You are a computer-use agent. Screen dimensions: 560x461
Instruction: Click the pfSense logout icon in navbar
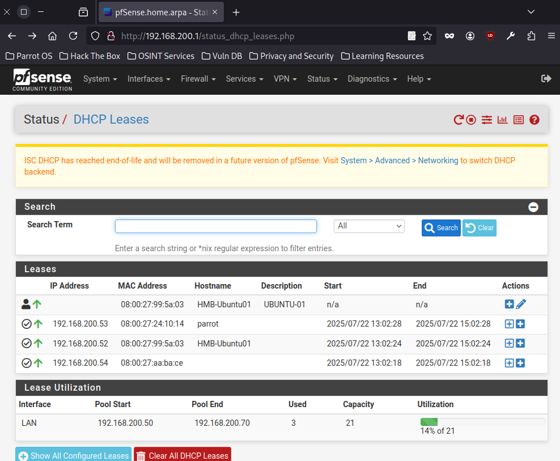[x=546, y=79]
